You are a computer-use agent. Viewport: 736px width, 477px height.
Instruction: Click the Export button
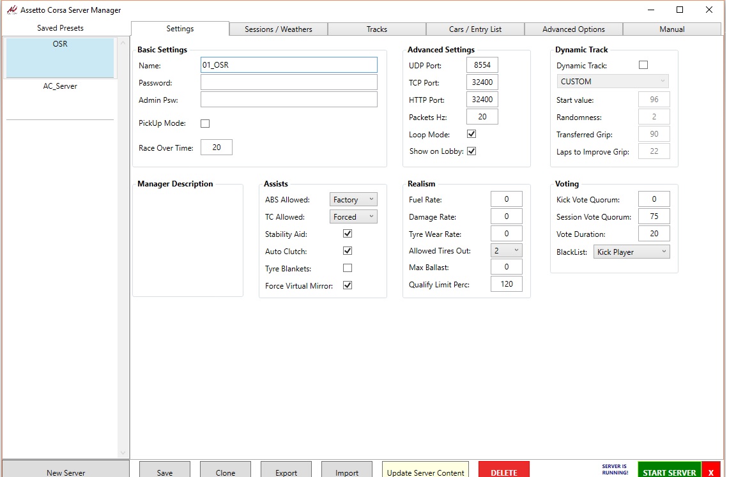(286, 471)
